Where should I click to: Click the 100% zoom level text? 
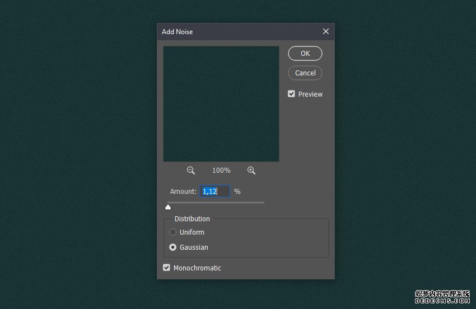(221, 170)
